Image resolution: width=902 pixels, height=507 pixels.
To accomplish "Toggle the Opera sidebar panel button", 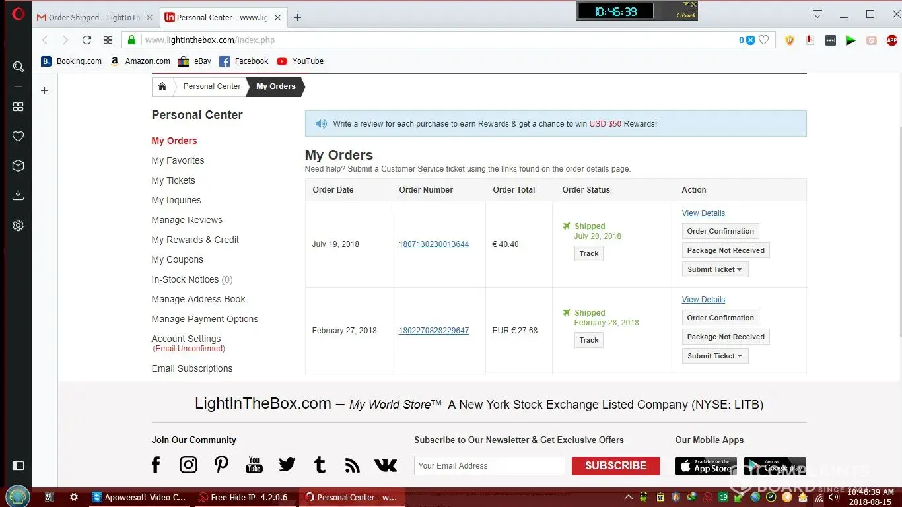I will 18,465.
